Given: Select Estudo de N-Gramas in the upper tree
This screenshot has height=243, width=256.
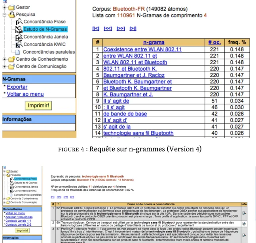Looking at the screenshot, I should click(45, 29).
